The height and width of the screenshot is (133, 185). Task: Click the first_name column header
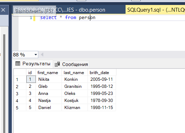click(49, 73)
